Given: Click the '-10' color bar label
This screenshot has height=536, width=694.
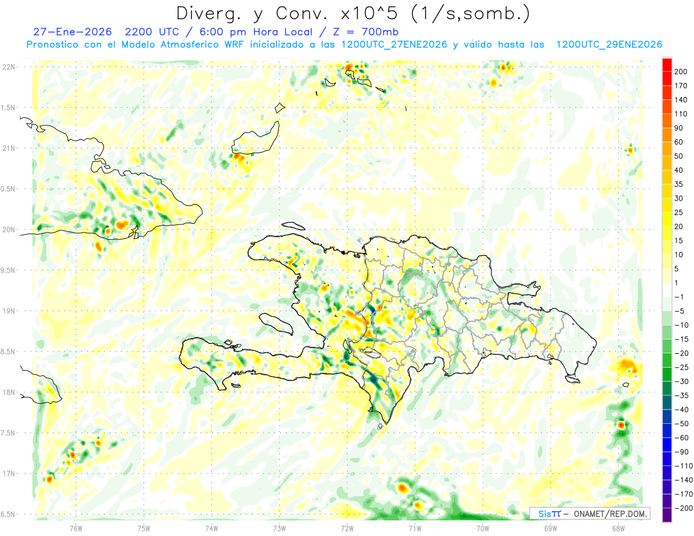Looking at the screenshot, I should [x=682, y=325].
